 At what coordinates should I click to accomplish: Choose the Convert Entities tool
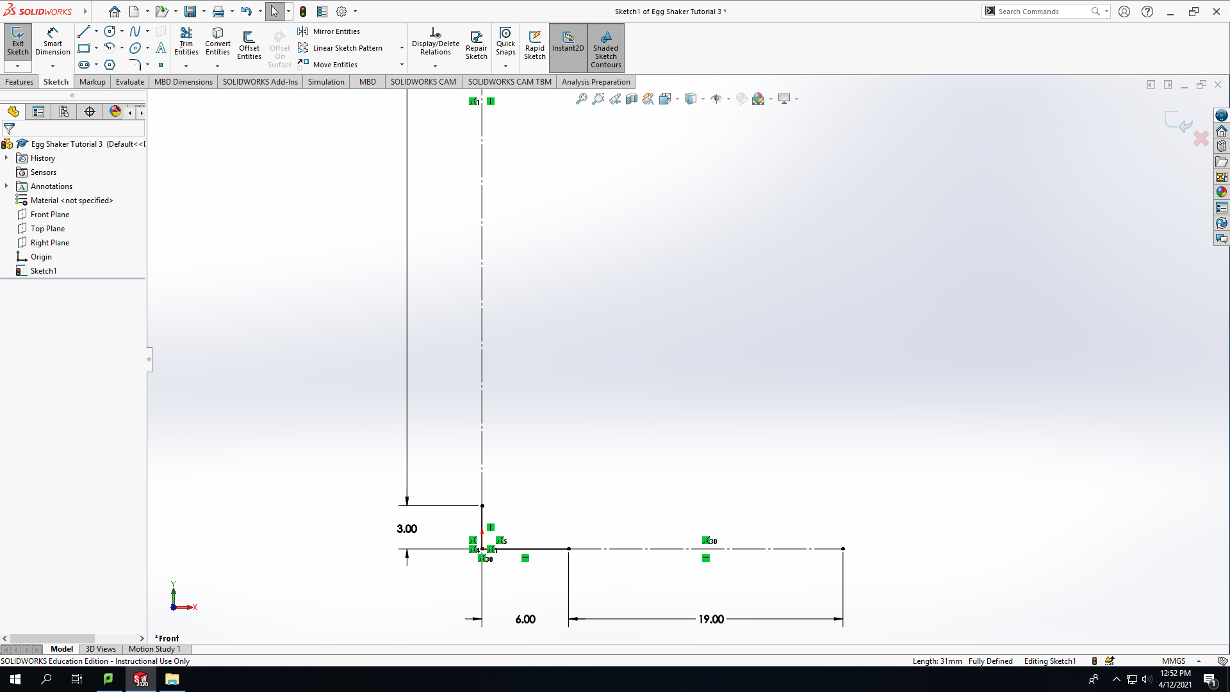click(218, 42)
